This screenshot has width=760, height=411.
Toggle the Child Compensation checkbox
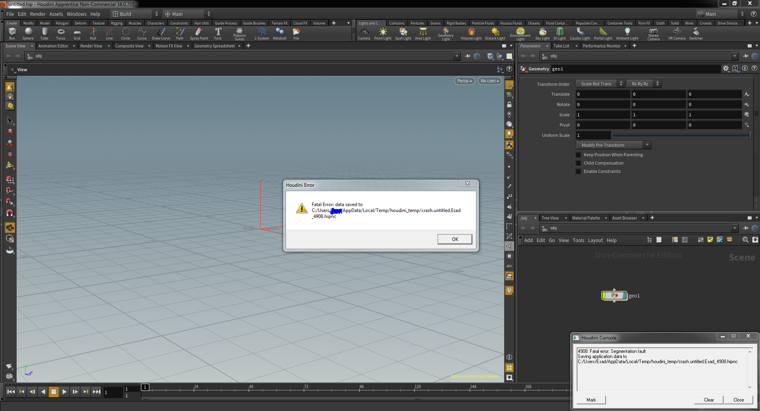pyautogui.click(x=578, y=163)
